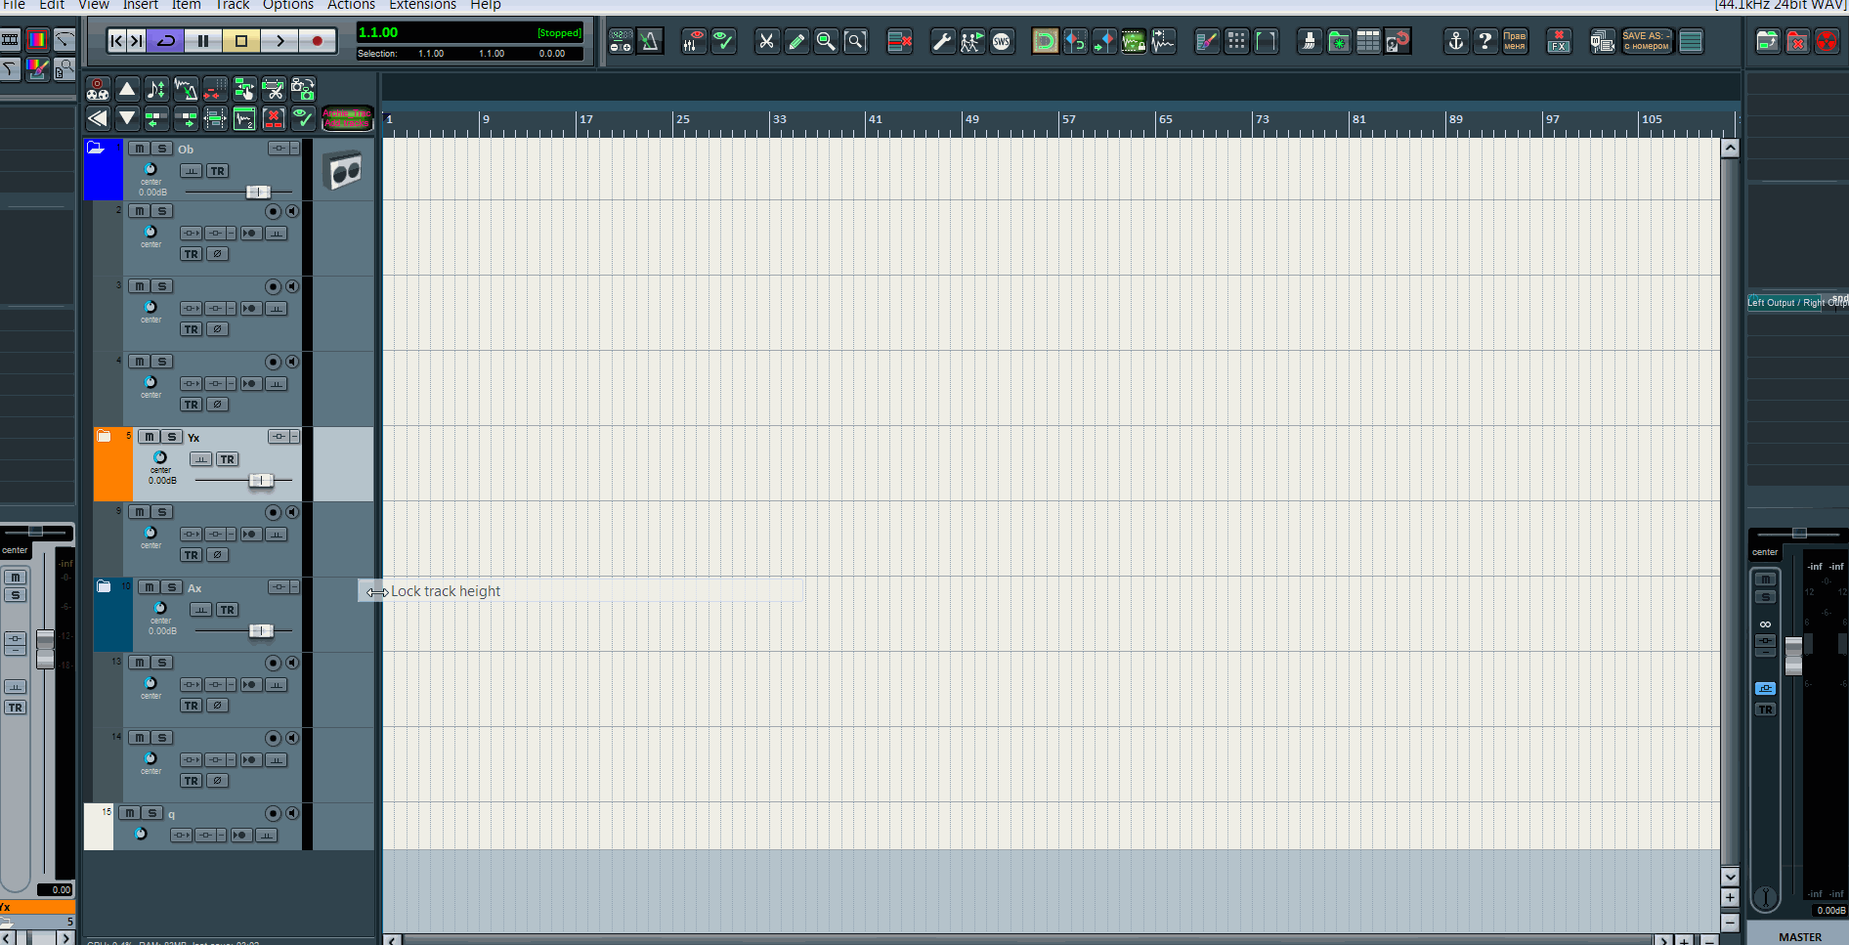The height and width of the screenshot is (945, 1849).
Task: Click the timeline ruler at bar 49
Action: (x=971, y=119)
